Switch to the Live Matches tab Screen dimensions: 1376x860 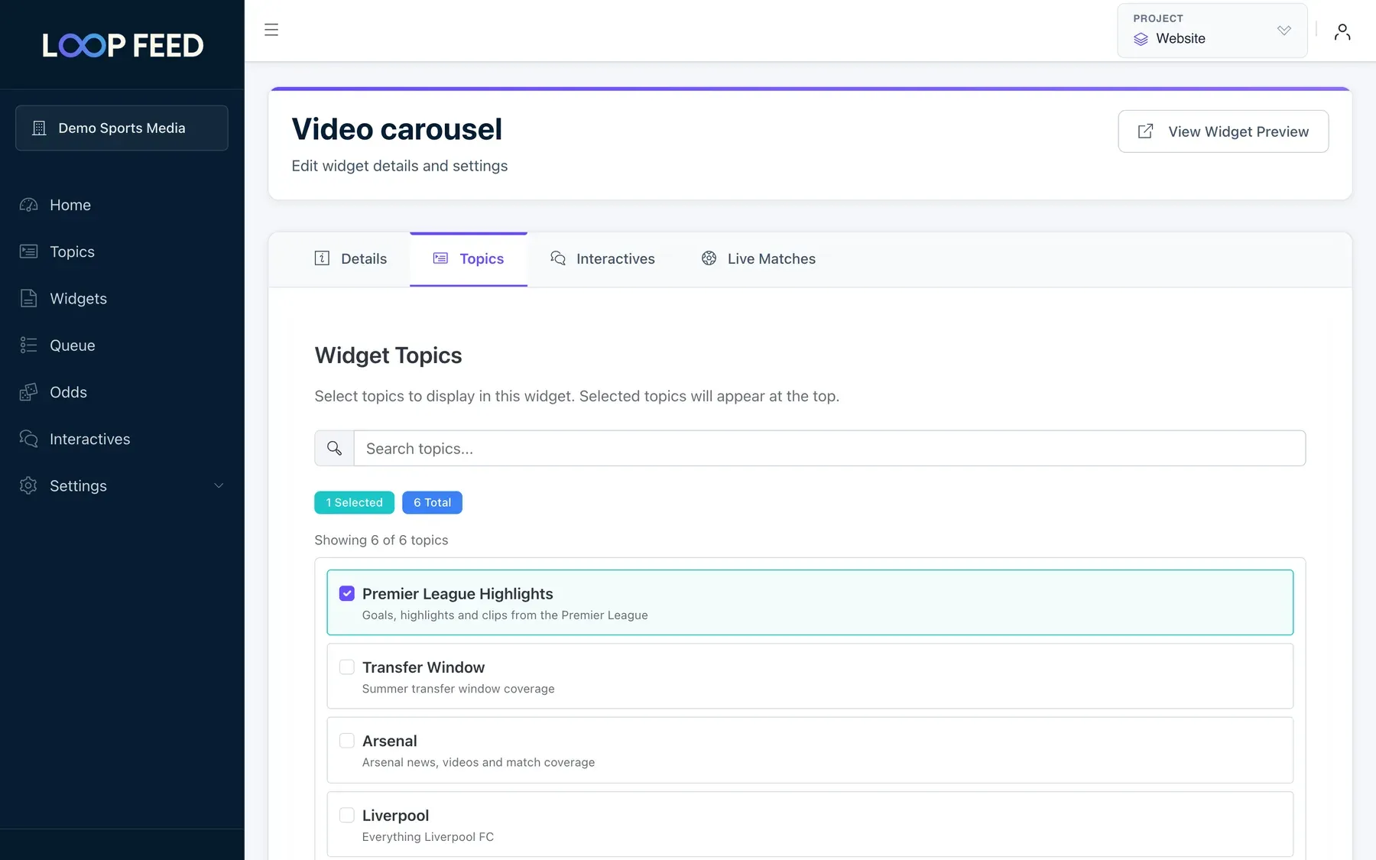pos(758,259)
